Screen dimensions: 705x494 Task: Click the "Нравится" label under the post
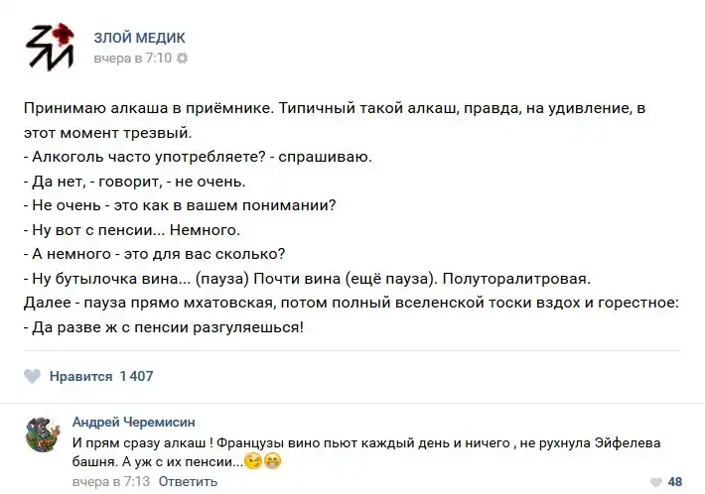point(80,376)
